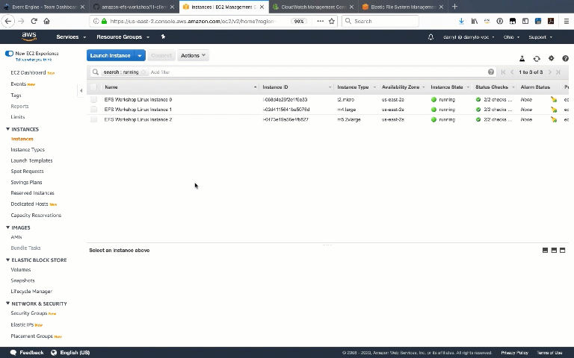Screen dimensions: 574x358
Task: Bookmark this page with the star icon
Action: click(x=332, y=21)
